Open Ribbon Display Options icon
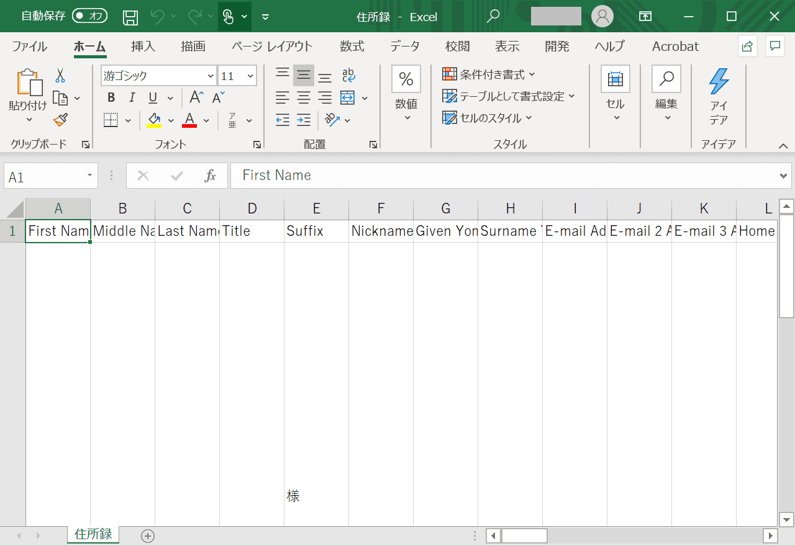 coord(646,17)
